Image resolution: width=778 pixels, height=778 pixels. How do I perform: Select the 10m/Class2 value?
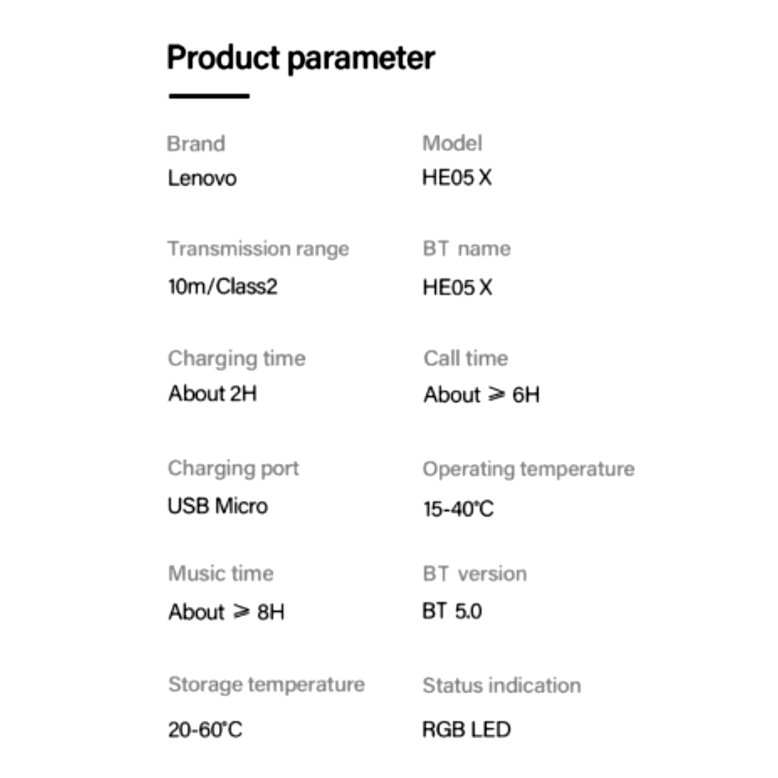(223, 287)
